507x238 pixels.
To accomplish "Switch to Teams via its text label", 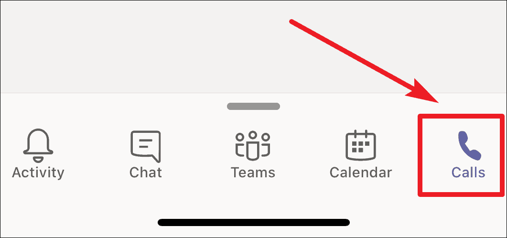I will (253, 173).
